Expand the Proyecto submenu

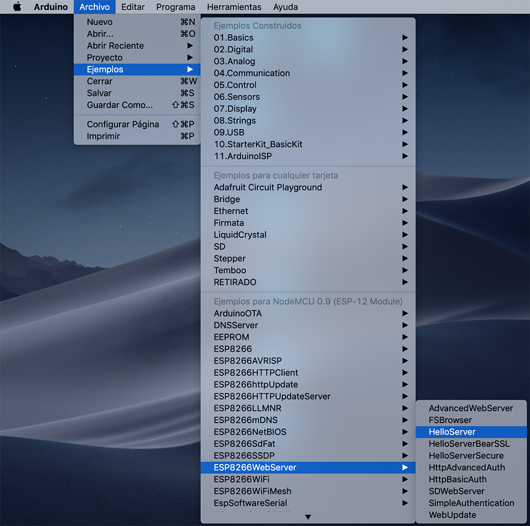pos(137,57)
